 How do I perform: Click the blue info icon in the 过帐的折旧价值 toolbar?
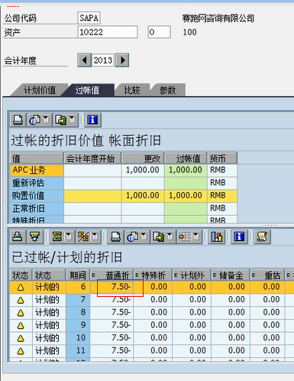92,119
